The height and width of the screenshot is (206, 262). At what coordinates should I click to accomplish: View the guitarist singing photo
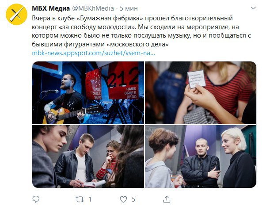pos(88,93)
